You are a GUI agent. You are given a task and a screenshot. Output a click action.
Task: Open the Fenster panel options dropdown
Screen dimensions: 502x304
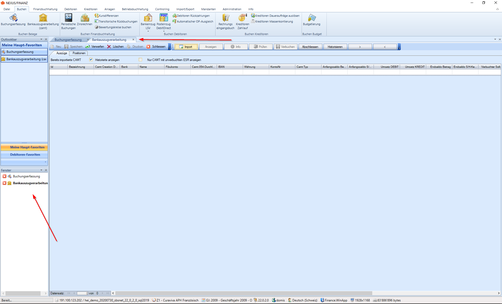coord(41,170)
